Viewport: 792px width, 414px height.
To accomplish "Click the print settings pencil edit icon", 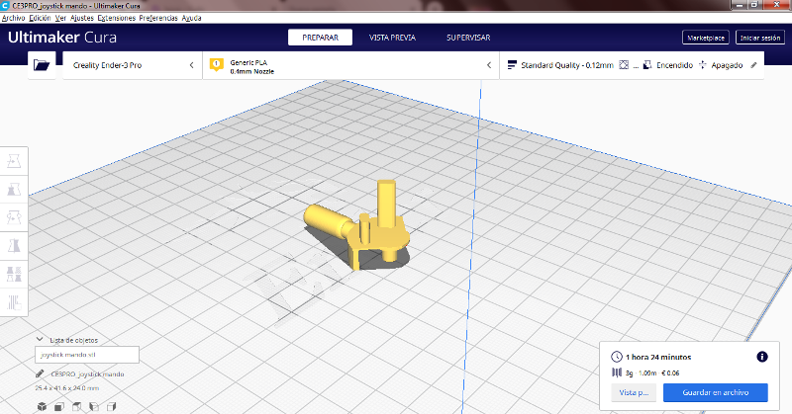I will (x=753, y=65).
